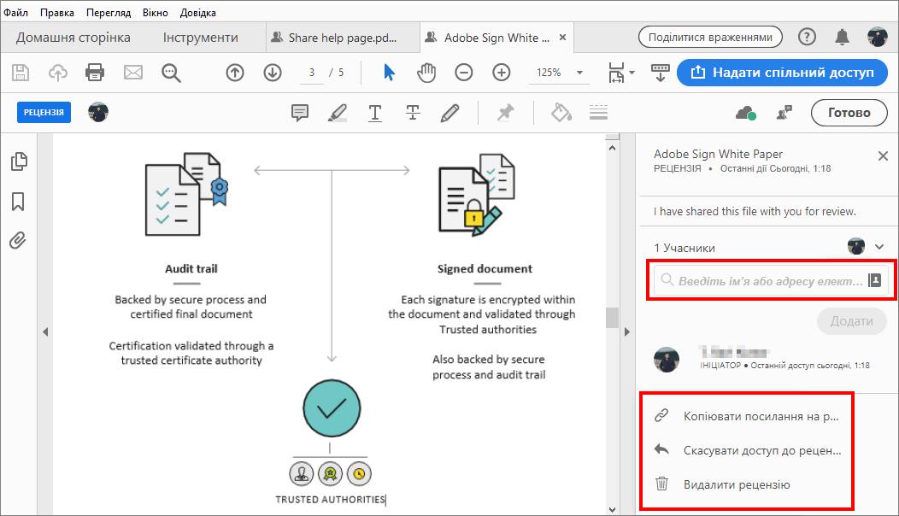
Task: Open the profile avatar at top right
Action: pos(878,38)
